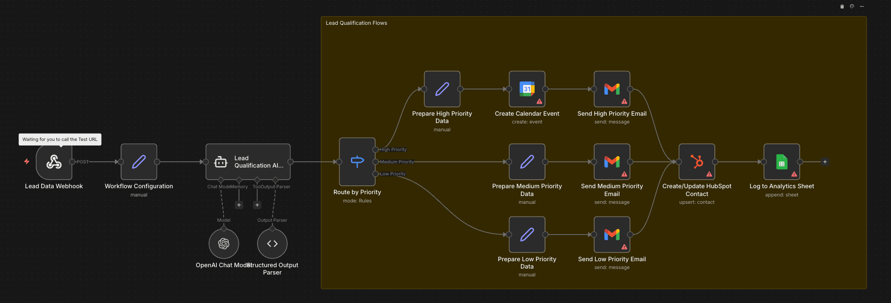Select the Create Calendar Event node
This screenshot has height=303, width=891.
pos(527,89)
